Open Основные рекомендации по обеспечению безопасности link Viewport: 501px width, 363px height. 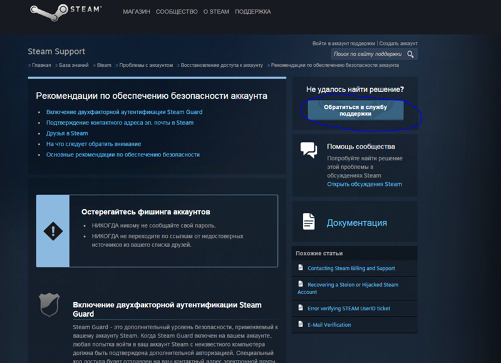tap(123, 155)
